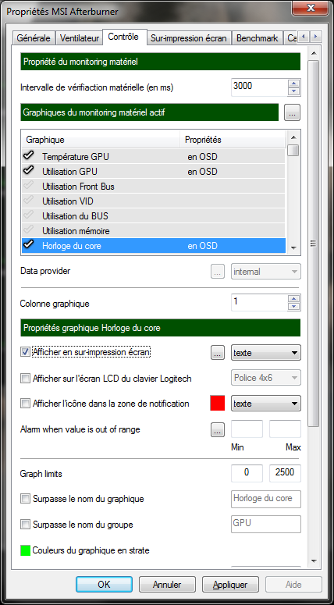Open the active monitoring graphs ellipsis button
334x605 pixels.
(x=292, y=112)
